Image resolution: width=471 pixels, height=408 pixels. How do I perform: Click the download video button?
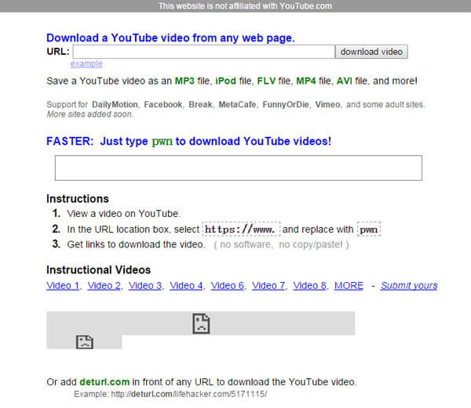pos(371,52)
